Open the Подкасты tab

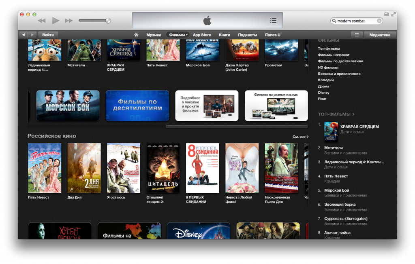pos(247,35)
